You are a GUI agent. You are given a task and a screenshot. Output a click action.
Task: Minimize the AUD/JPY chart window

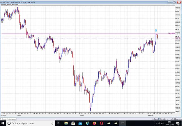pyautogui.click(x=170, y=2)
